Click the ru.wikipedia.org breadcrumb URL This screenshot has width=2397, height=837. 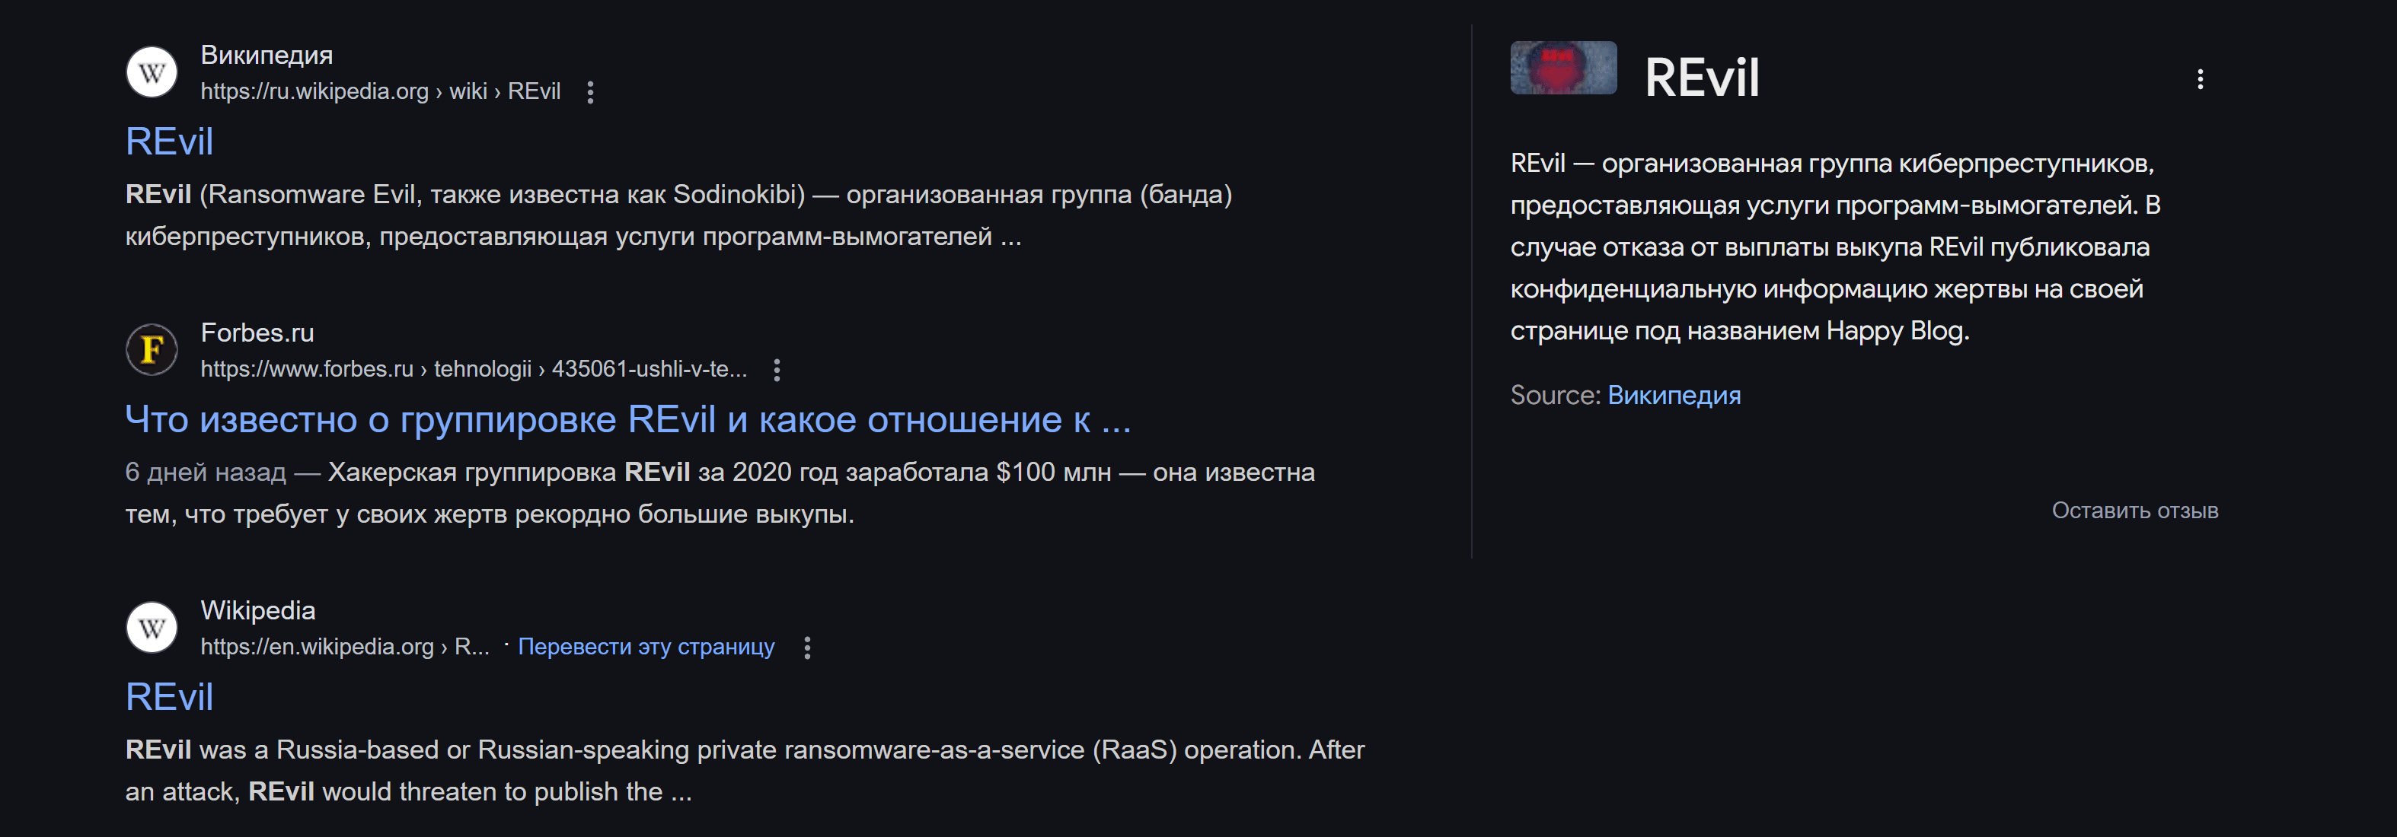point(380,91)
